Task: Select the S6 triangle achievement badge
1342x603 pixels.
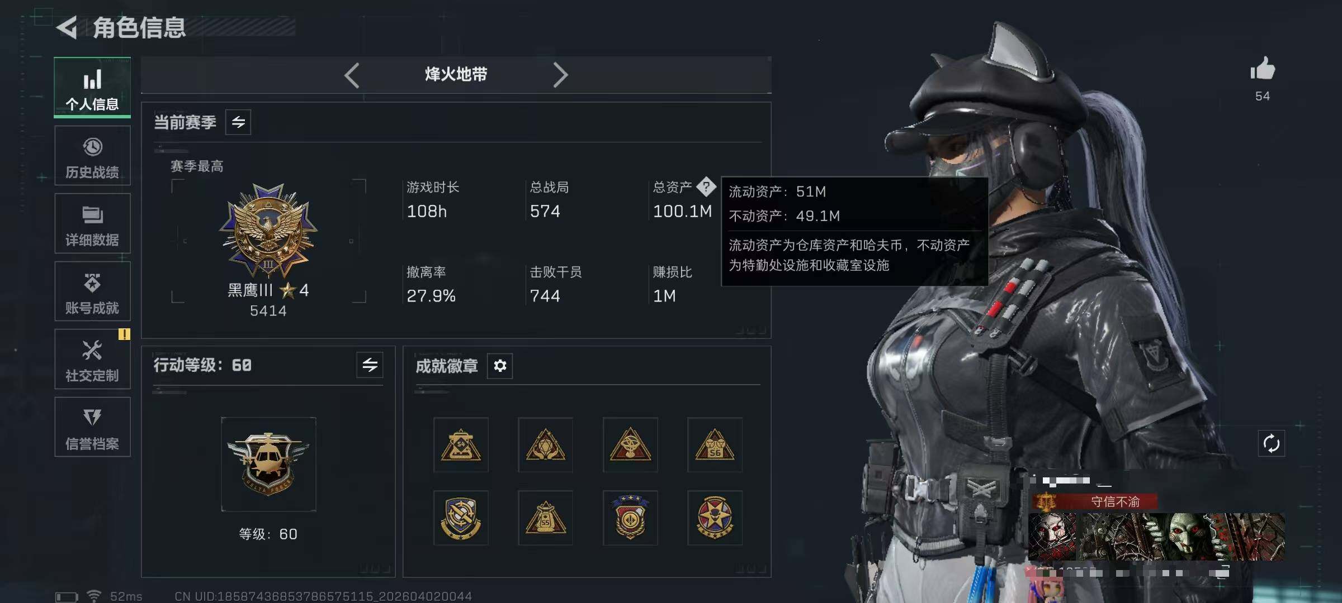Action: [x=715, y=445]
